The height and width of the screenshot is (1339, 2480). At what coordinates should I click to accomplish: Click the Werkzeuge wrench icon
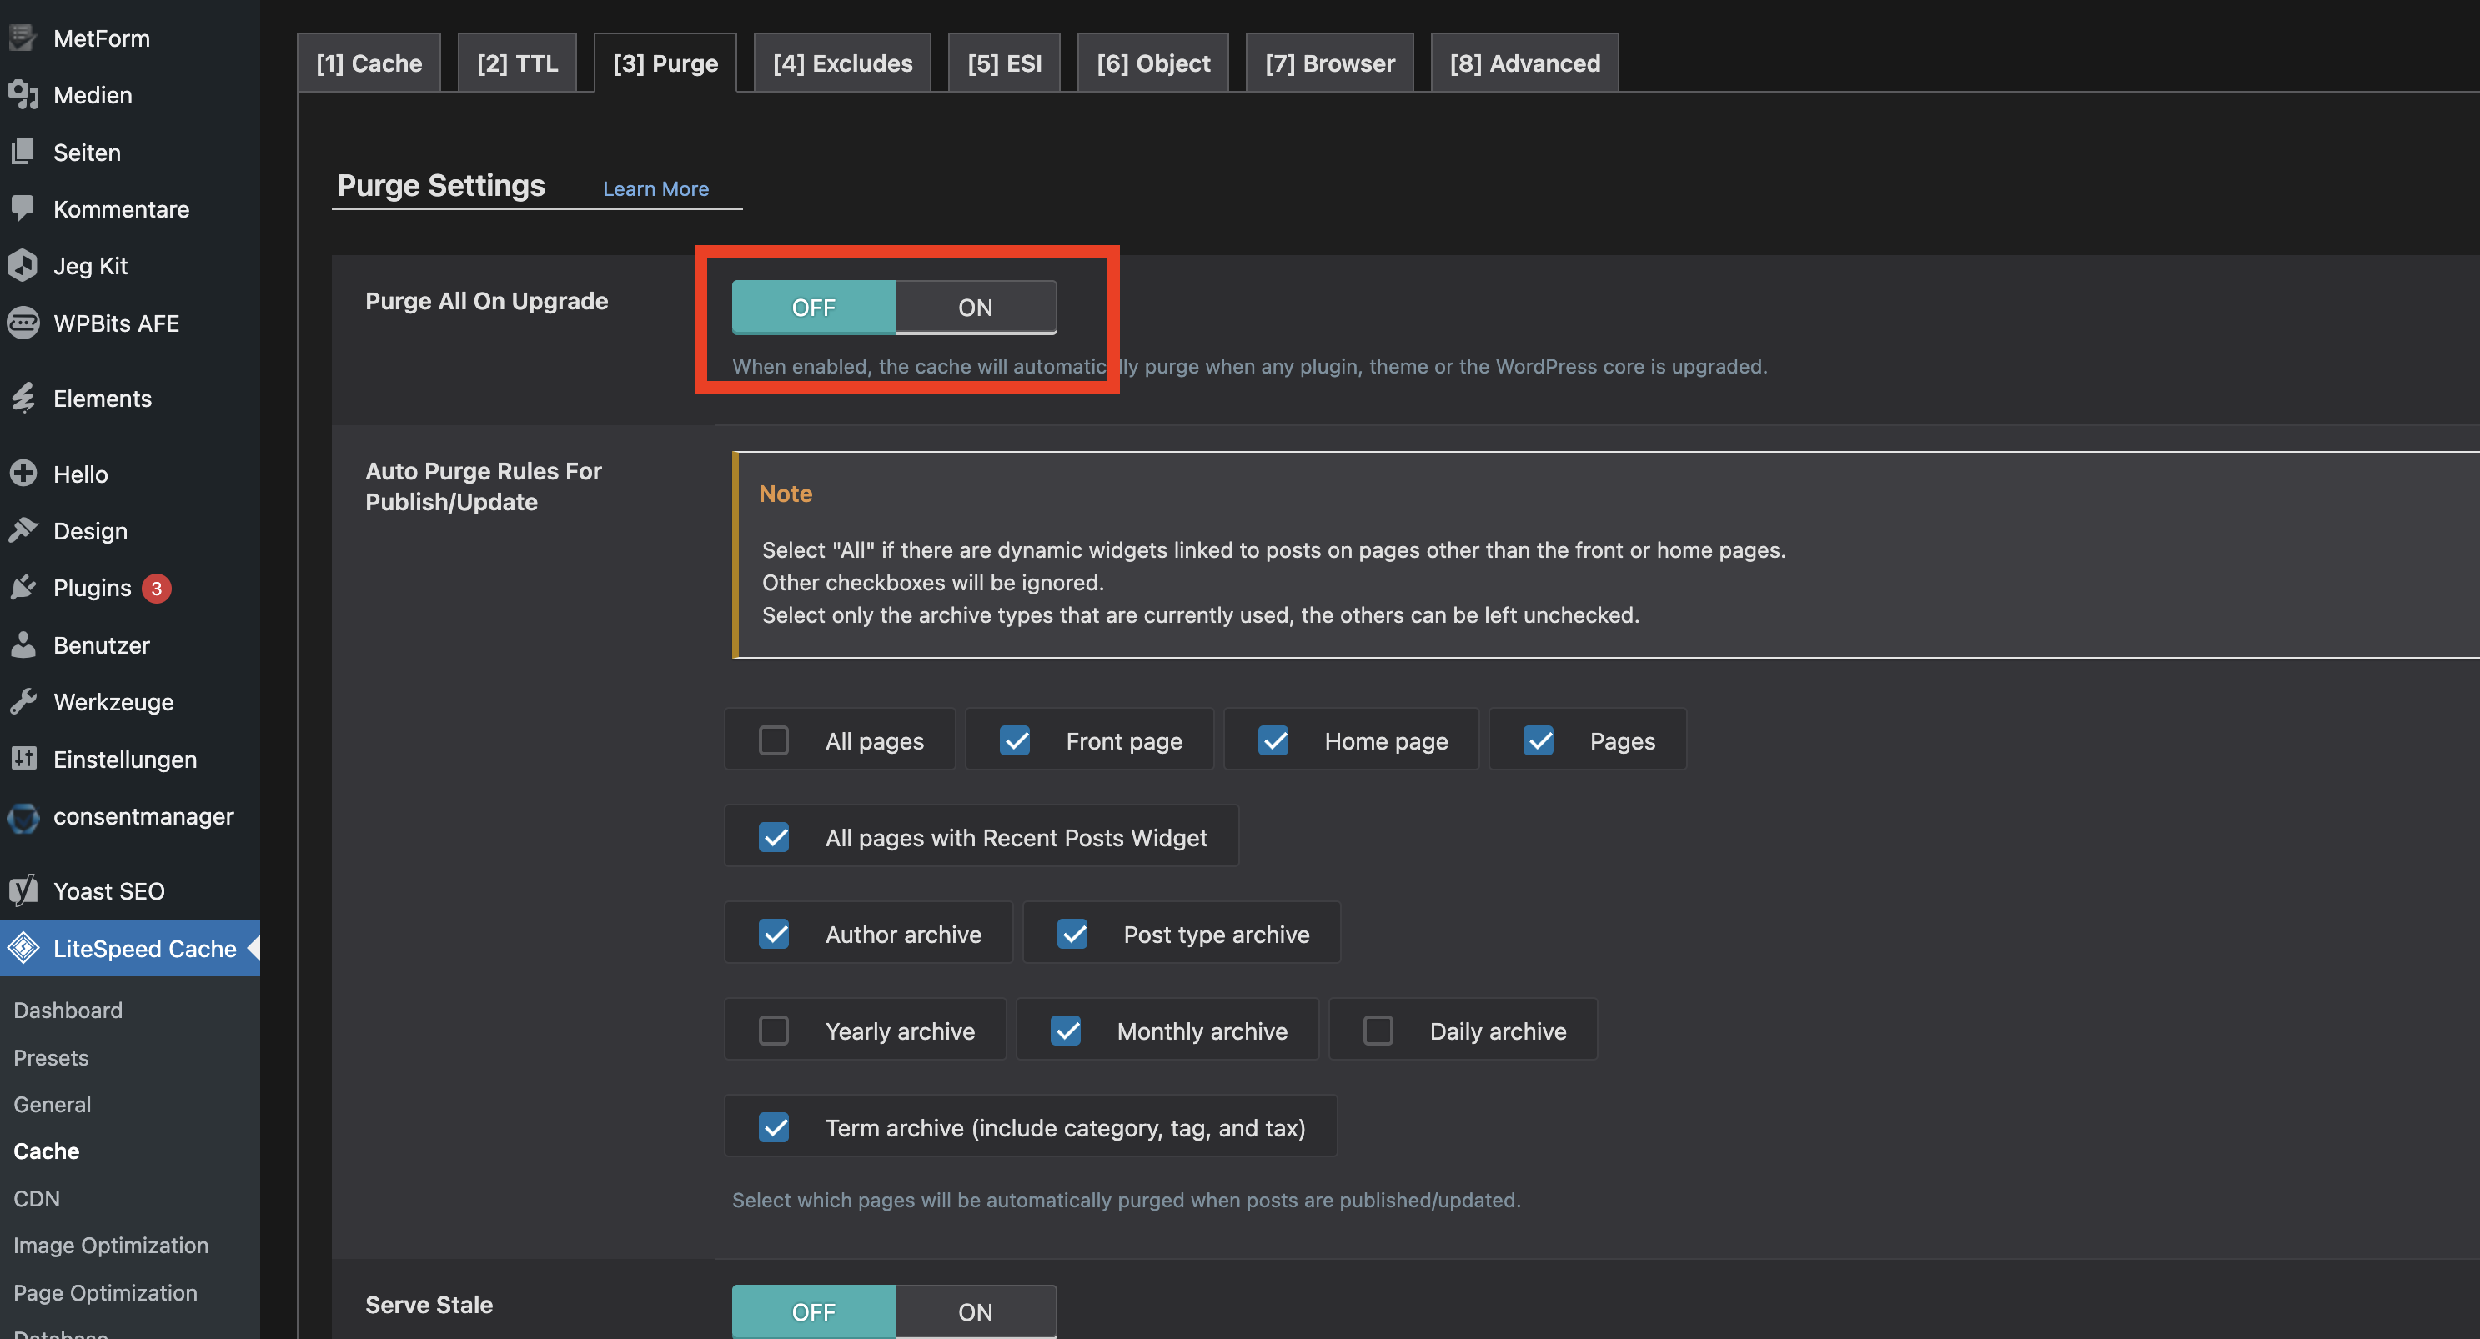coord(23,702)
